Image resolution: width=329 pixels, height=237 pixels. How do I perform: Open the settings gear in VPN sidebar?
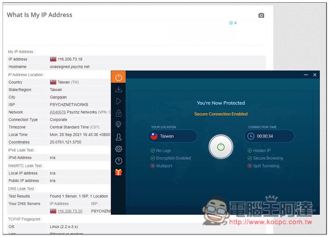pos(118,149)
